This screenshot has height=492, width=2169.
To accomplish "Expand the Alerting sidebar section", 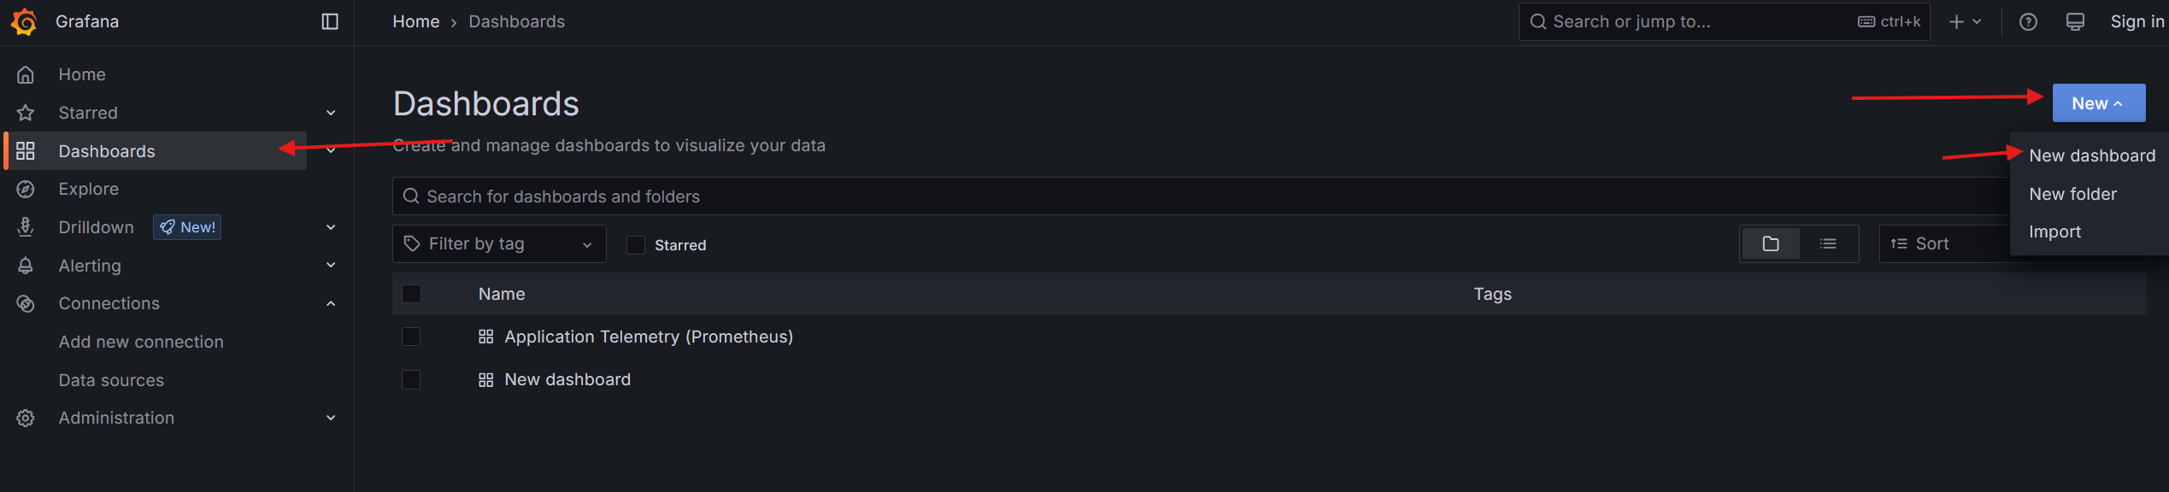I will pyautogui.click(x=331, y=266).
